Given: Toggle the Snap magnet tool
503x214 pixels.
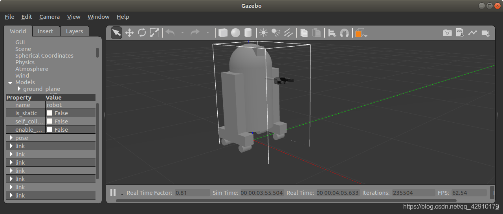Looking at the screenshot, I should coord(344,33).
